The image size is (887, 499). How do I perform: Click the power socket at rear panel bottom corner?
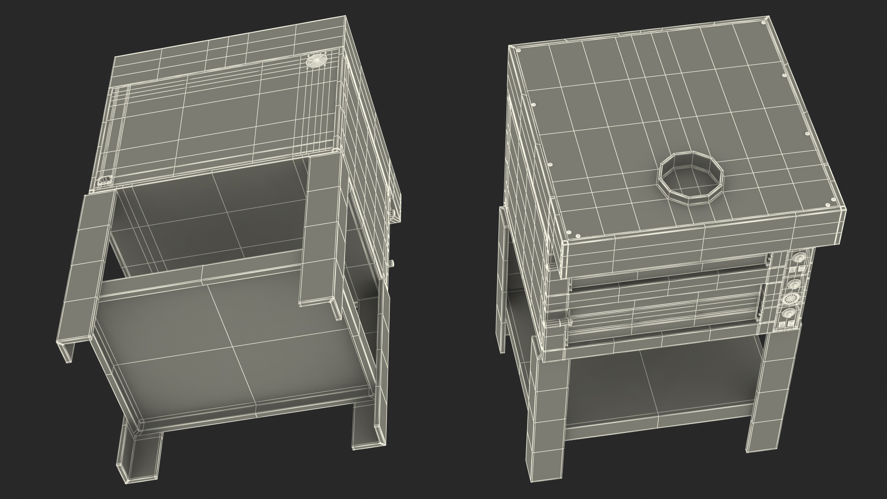(x=105, y=181)
